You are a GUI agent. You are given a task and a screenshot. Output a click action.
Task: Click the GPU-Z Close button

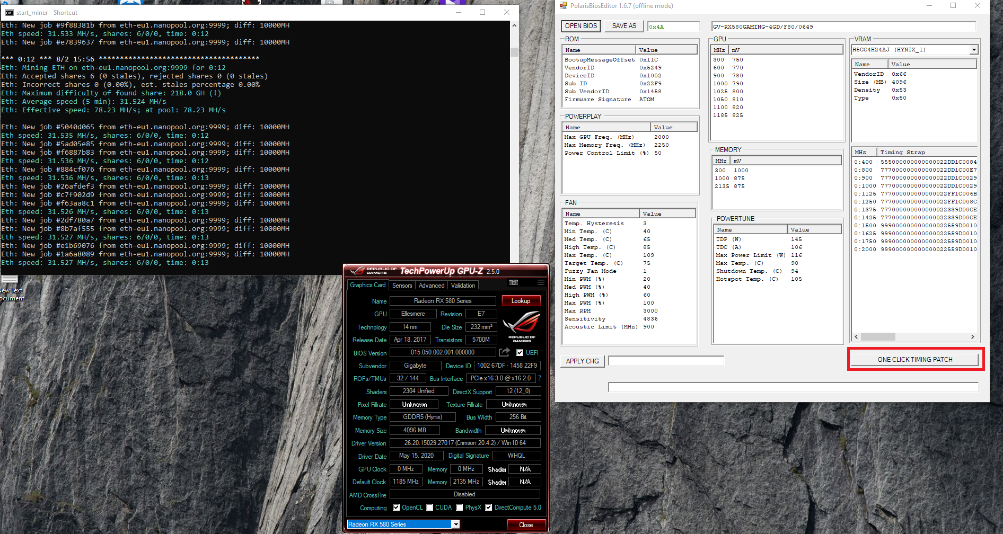pos(526,525)
